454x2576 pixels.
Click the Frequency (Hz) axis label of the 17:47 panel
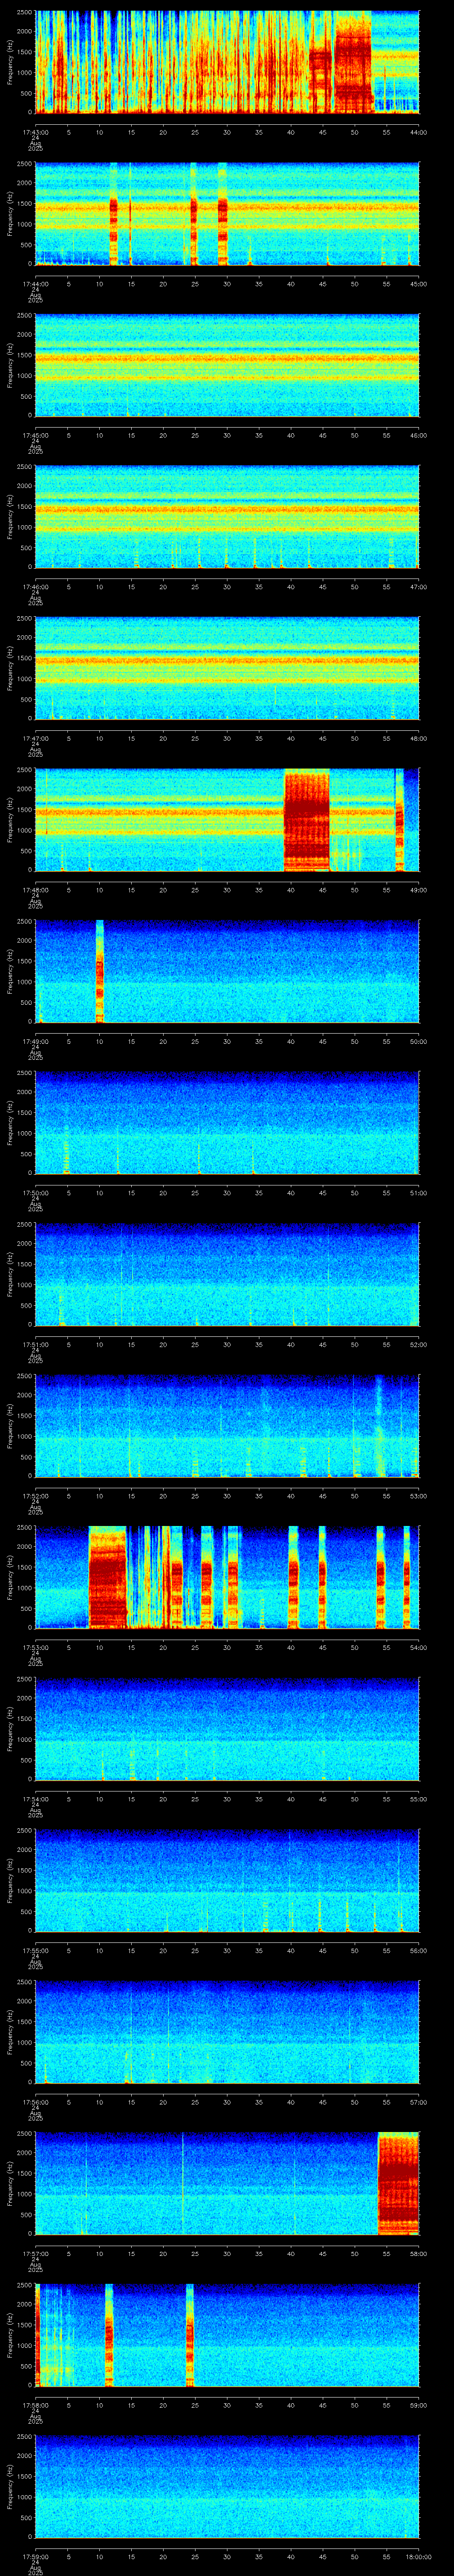(11, 668)
